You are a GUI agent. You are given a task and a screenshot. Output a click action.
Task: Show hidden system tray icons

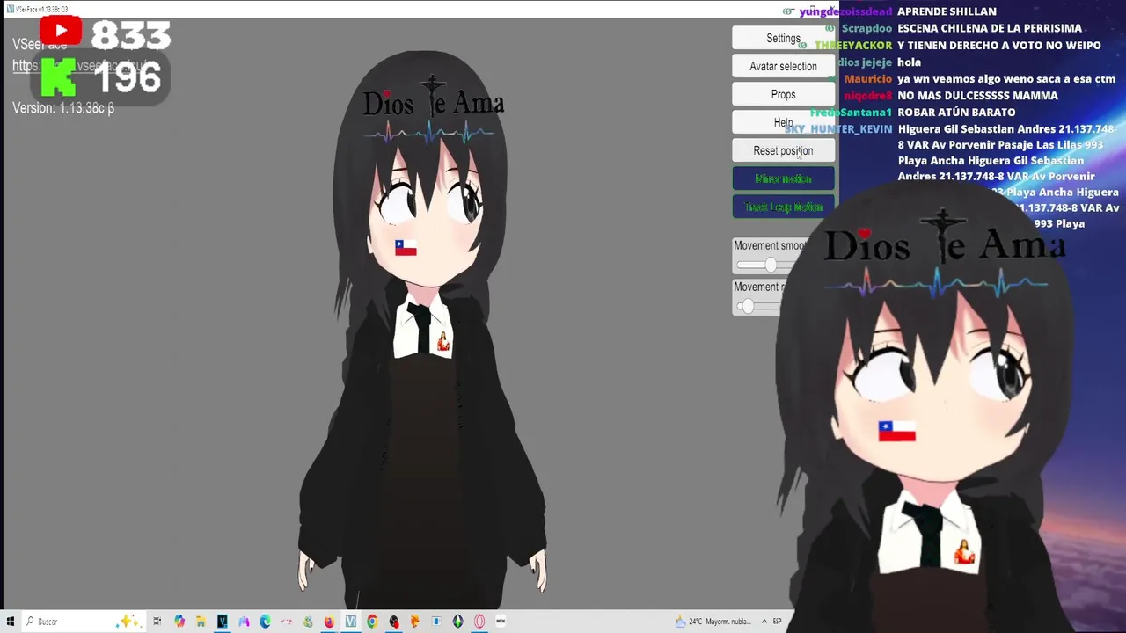(x=764, y=622)
